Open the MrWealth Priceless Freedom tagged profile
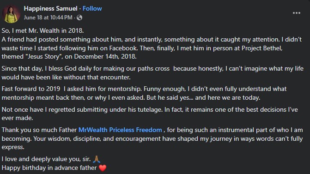This screenshot has width=310, height=174. [120, 130]
